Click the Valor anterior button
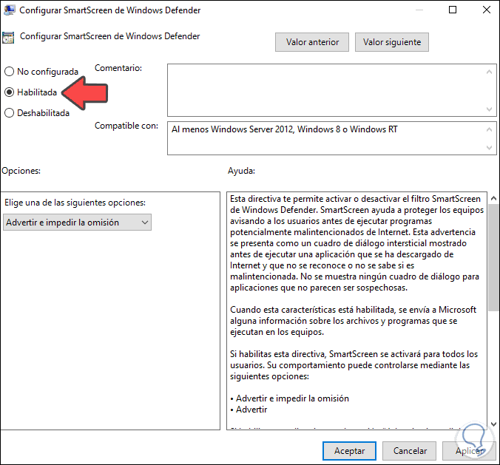Image resolution: width=500 pixels, height=465 pixels. click(312, 42)
